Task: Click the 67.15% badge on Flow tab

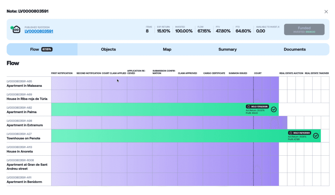Action: click(x=47, y=49)
